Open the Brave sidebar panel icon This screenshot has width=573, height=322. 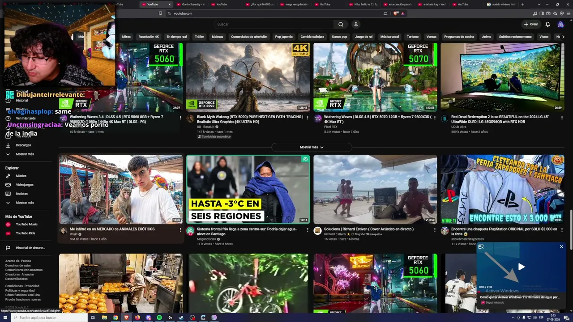[542, 13]
